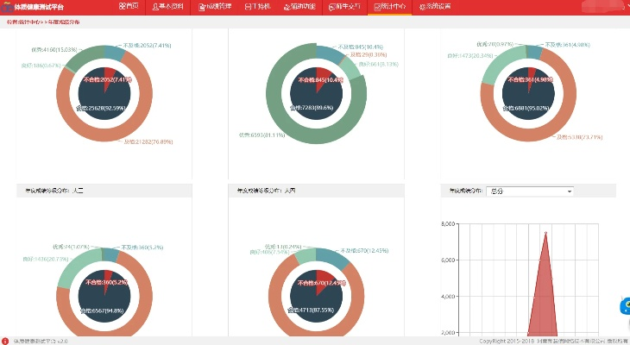
Task: Click the home icon beside 首页
Action: [123, 6]
